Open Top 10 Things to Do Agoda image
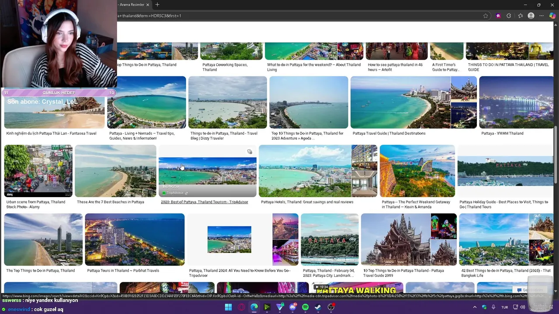559x314 pixels. click(309, 102)
